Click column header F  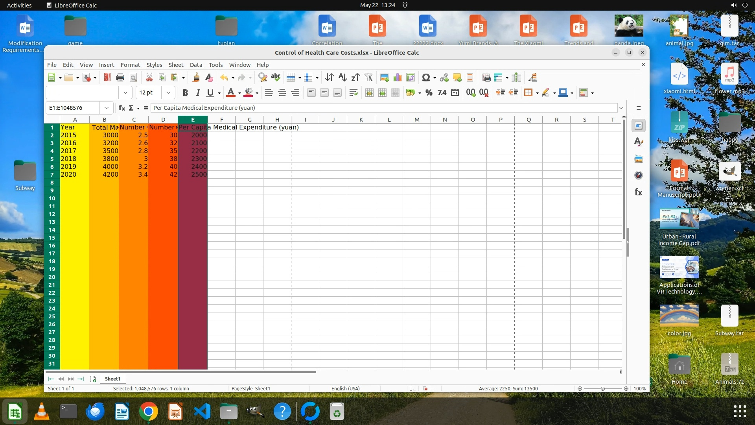click(x=221, y=120)
